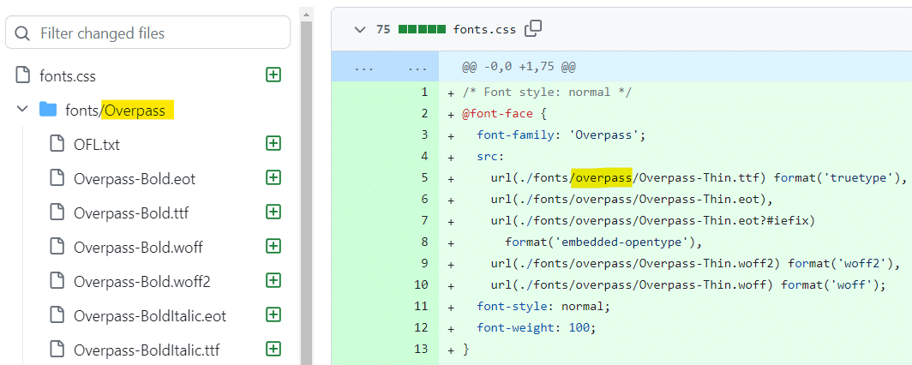This screenshot has width=912, height=365.
Task: Select line number 5 in the diff
Action: [x=424, y=177]
